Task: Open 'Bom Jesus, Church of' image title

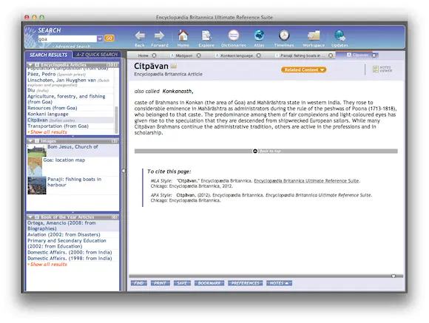Action: [72, 147]
